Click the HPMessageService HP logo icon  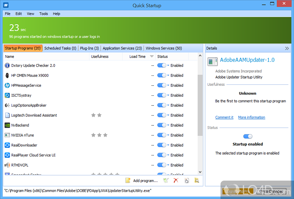7,85
